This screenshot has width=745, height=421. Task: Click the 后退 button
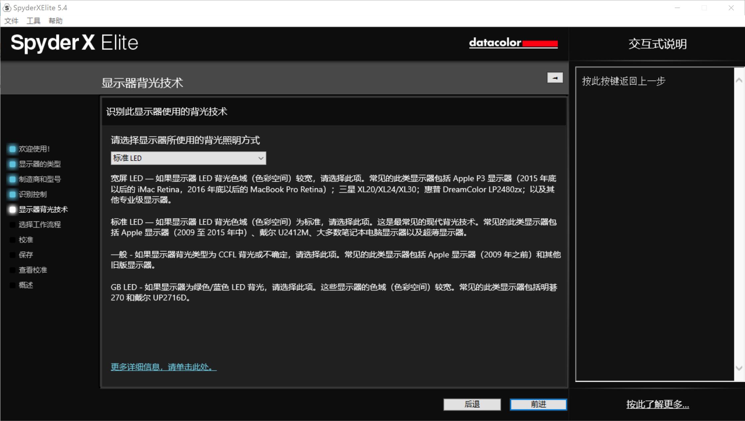(472, 404)
